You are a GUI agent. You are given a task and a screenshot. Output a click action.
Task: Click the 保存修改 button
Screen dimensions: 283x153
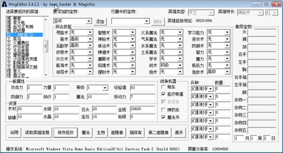coord(65,133)
